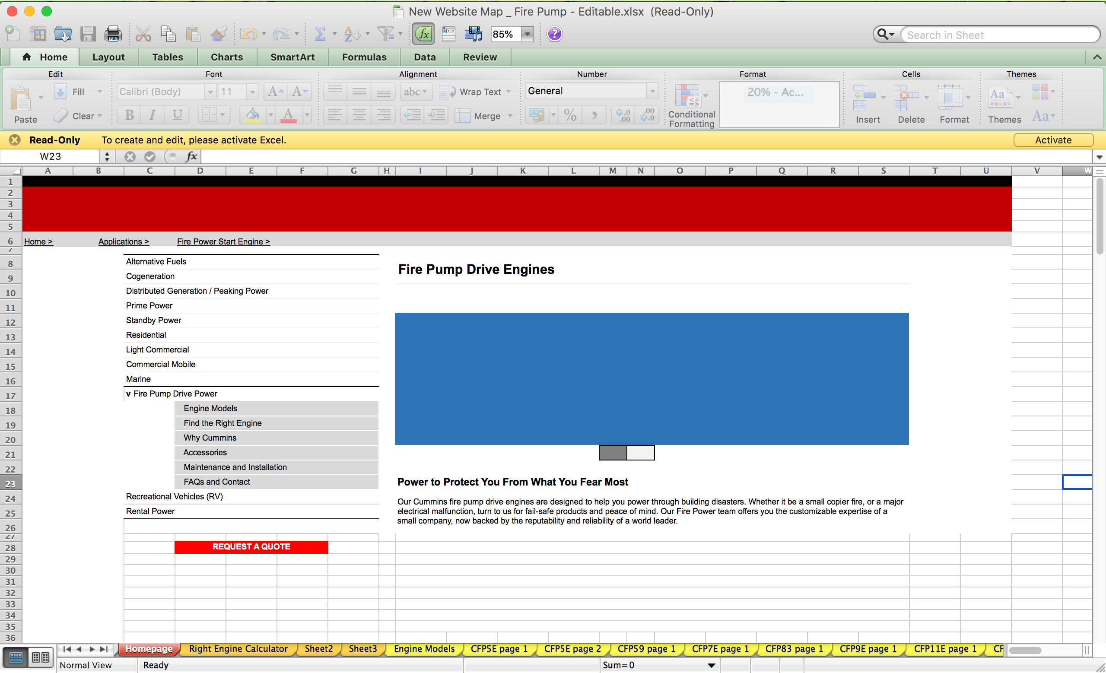This screenshot has height=673, width=1106.
Task: Click Fire Power Start Engine > link
Action: tap(223, 241)
